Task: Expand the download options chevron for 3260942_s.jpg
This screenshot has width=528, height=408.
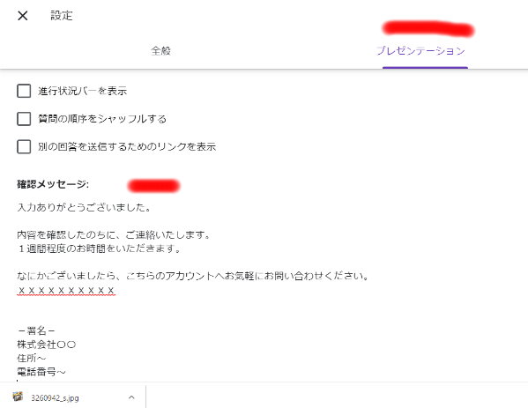Action: pos(131,397)
